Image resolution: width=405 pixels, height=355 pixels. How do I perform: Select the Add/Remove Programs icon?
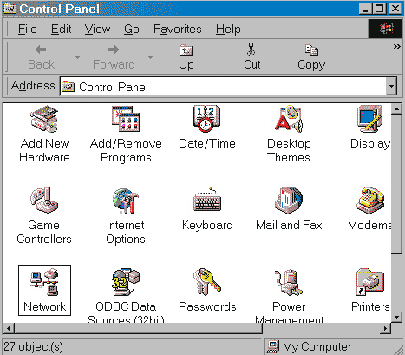pos(126,119)
